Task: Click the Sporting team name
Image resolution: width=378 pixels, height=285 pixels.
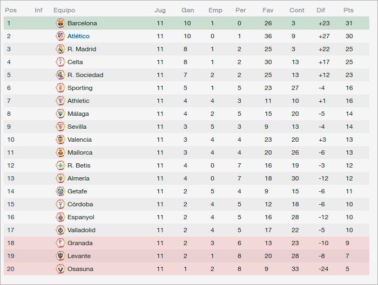Action: [x=80, y=88]
